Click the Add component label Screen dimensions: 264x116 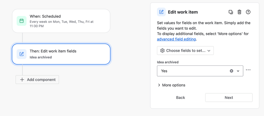[x=41, y=80]
